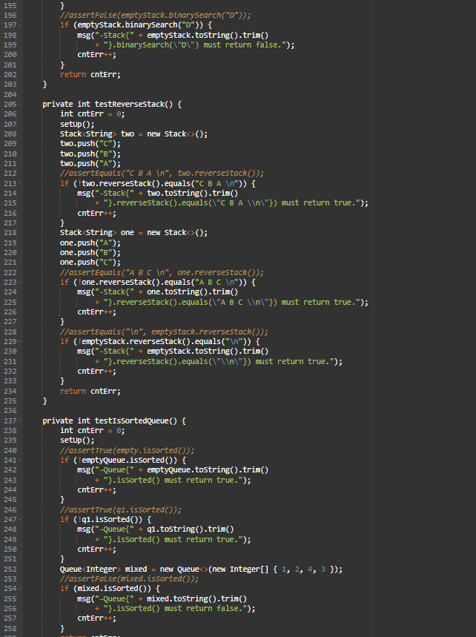The height and width of the screenshot is (637, 476).
Task: Click 'if (emptyStack.binarySearch("D")) {' statement
Action: click(136, 25)
